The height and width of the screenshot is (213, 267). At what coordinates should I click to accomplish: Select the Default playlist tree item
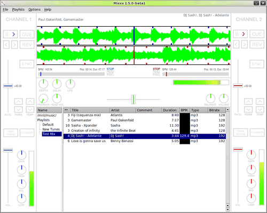pyautogui.click(x=48, y=125)
